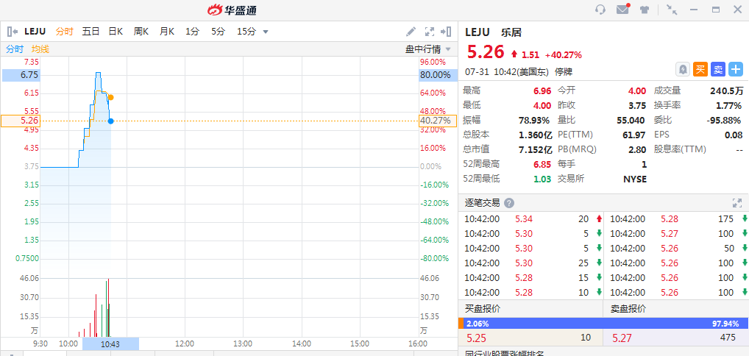Image resolution: width=749 pixels, height=356 pixels.
Task: Switch to the 分时 chart tab
Action: [x=64, y=32]
